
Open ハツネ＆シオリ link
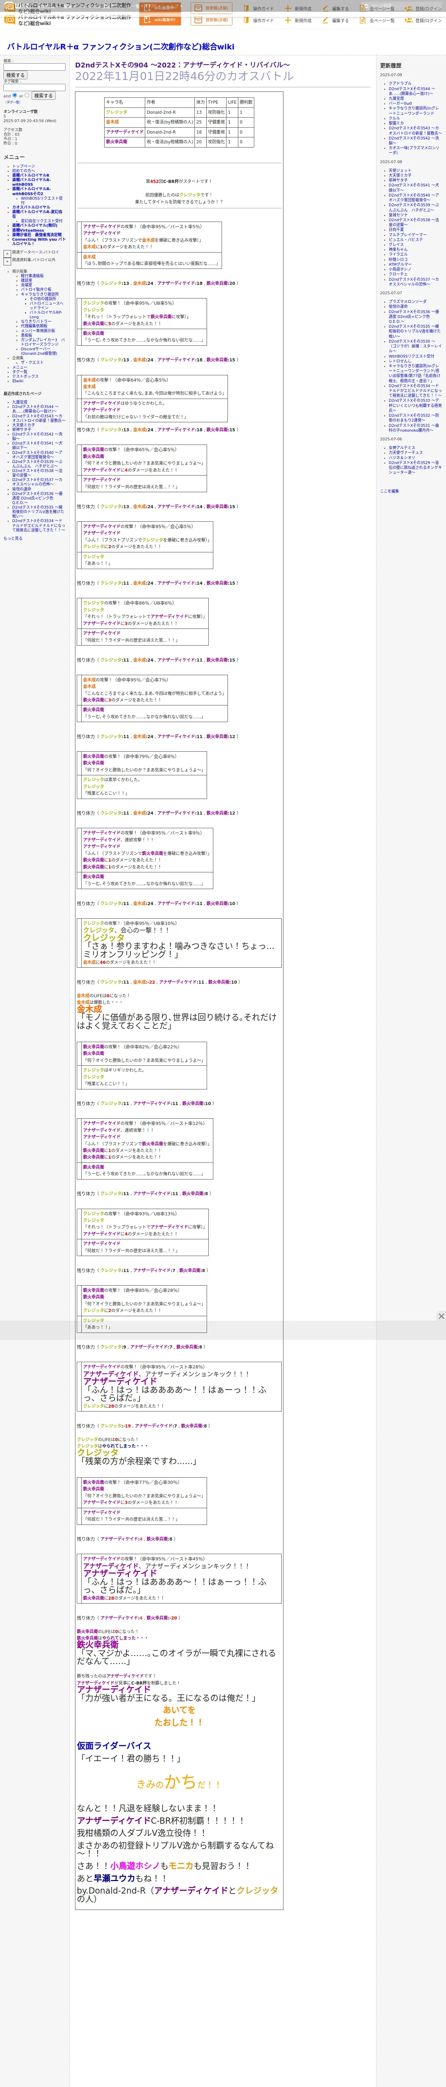(x=402, y=458)
